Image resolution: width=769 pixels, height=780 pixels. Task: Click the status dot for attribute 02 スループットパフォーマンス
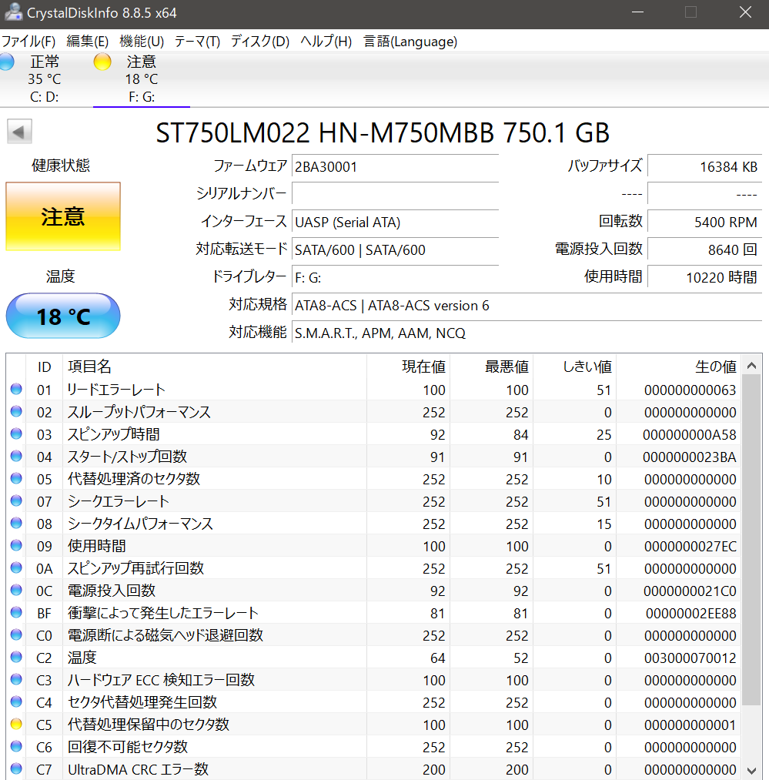pos(16,411)
